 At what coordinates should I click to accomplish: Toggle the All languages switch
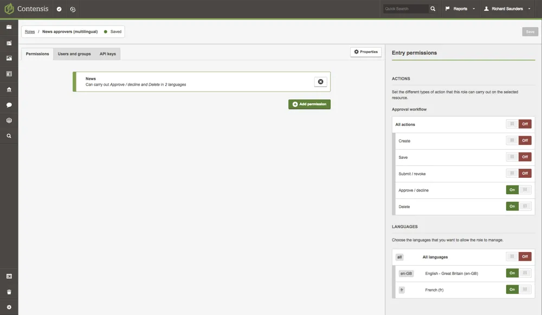pos(519,256)
